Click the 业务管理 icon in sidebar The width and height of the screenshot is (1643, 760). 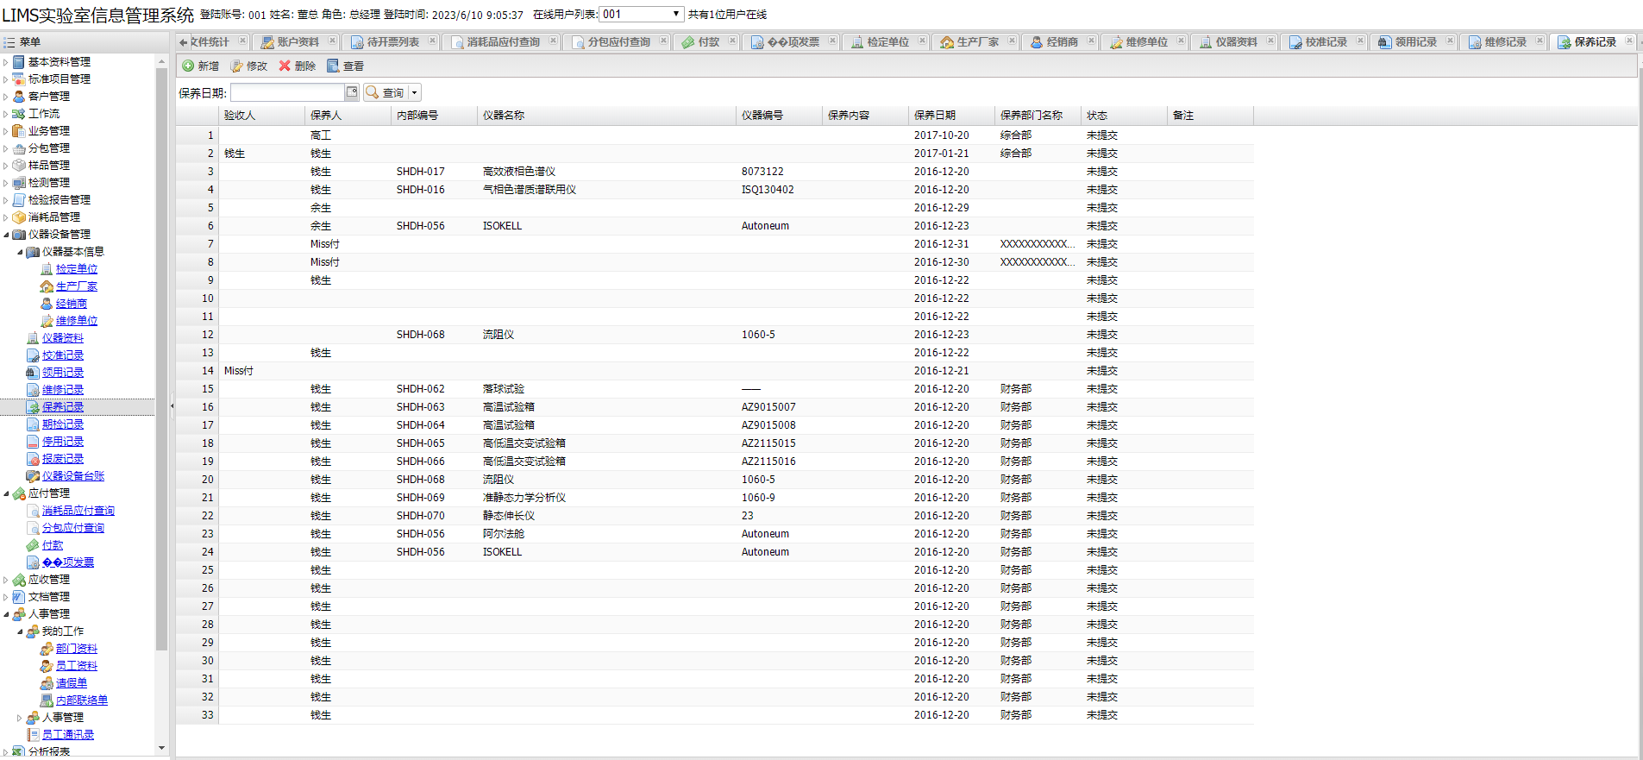[x=19, y=131]
